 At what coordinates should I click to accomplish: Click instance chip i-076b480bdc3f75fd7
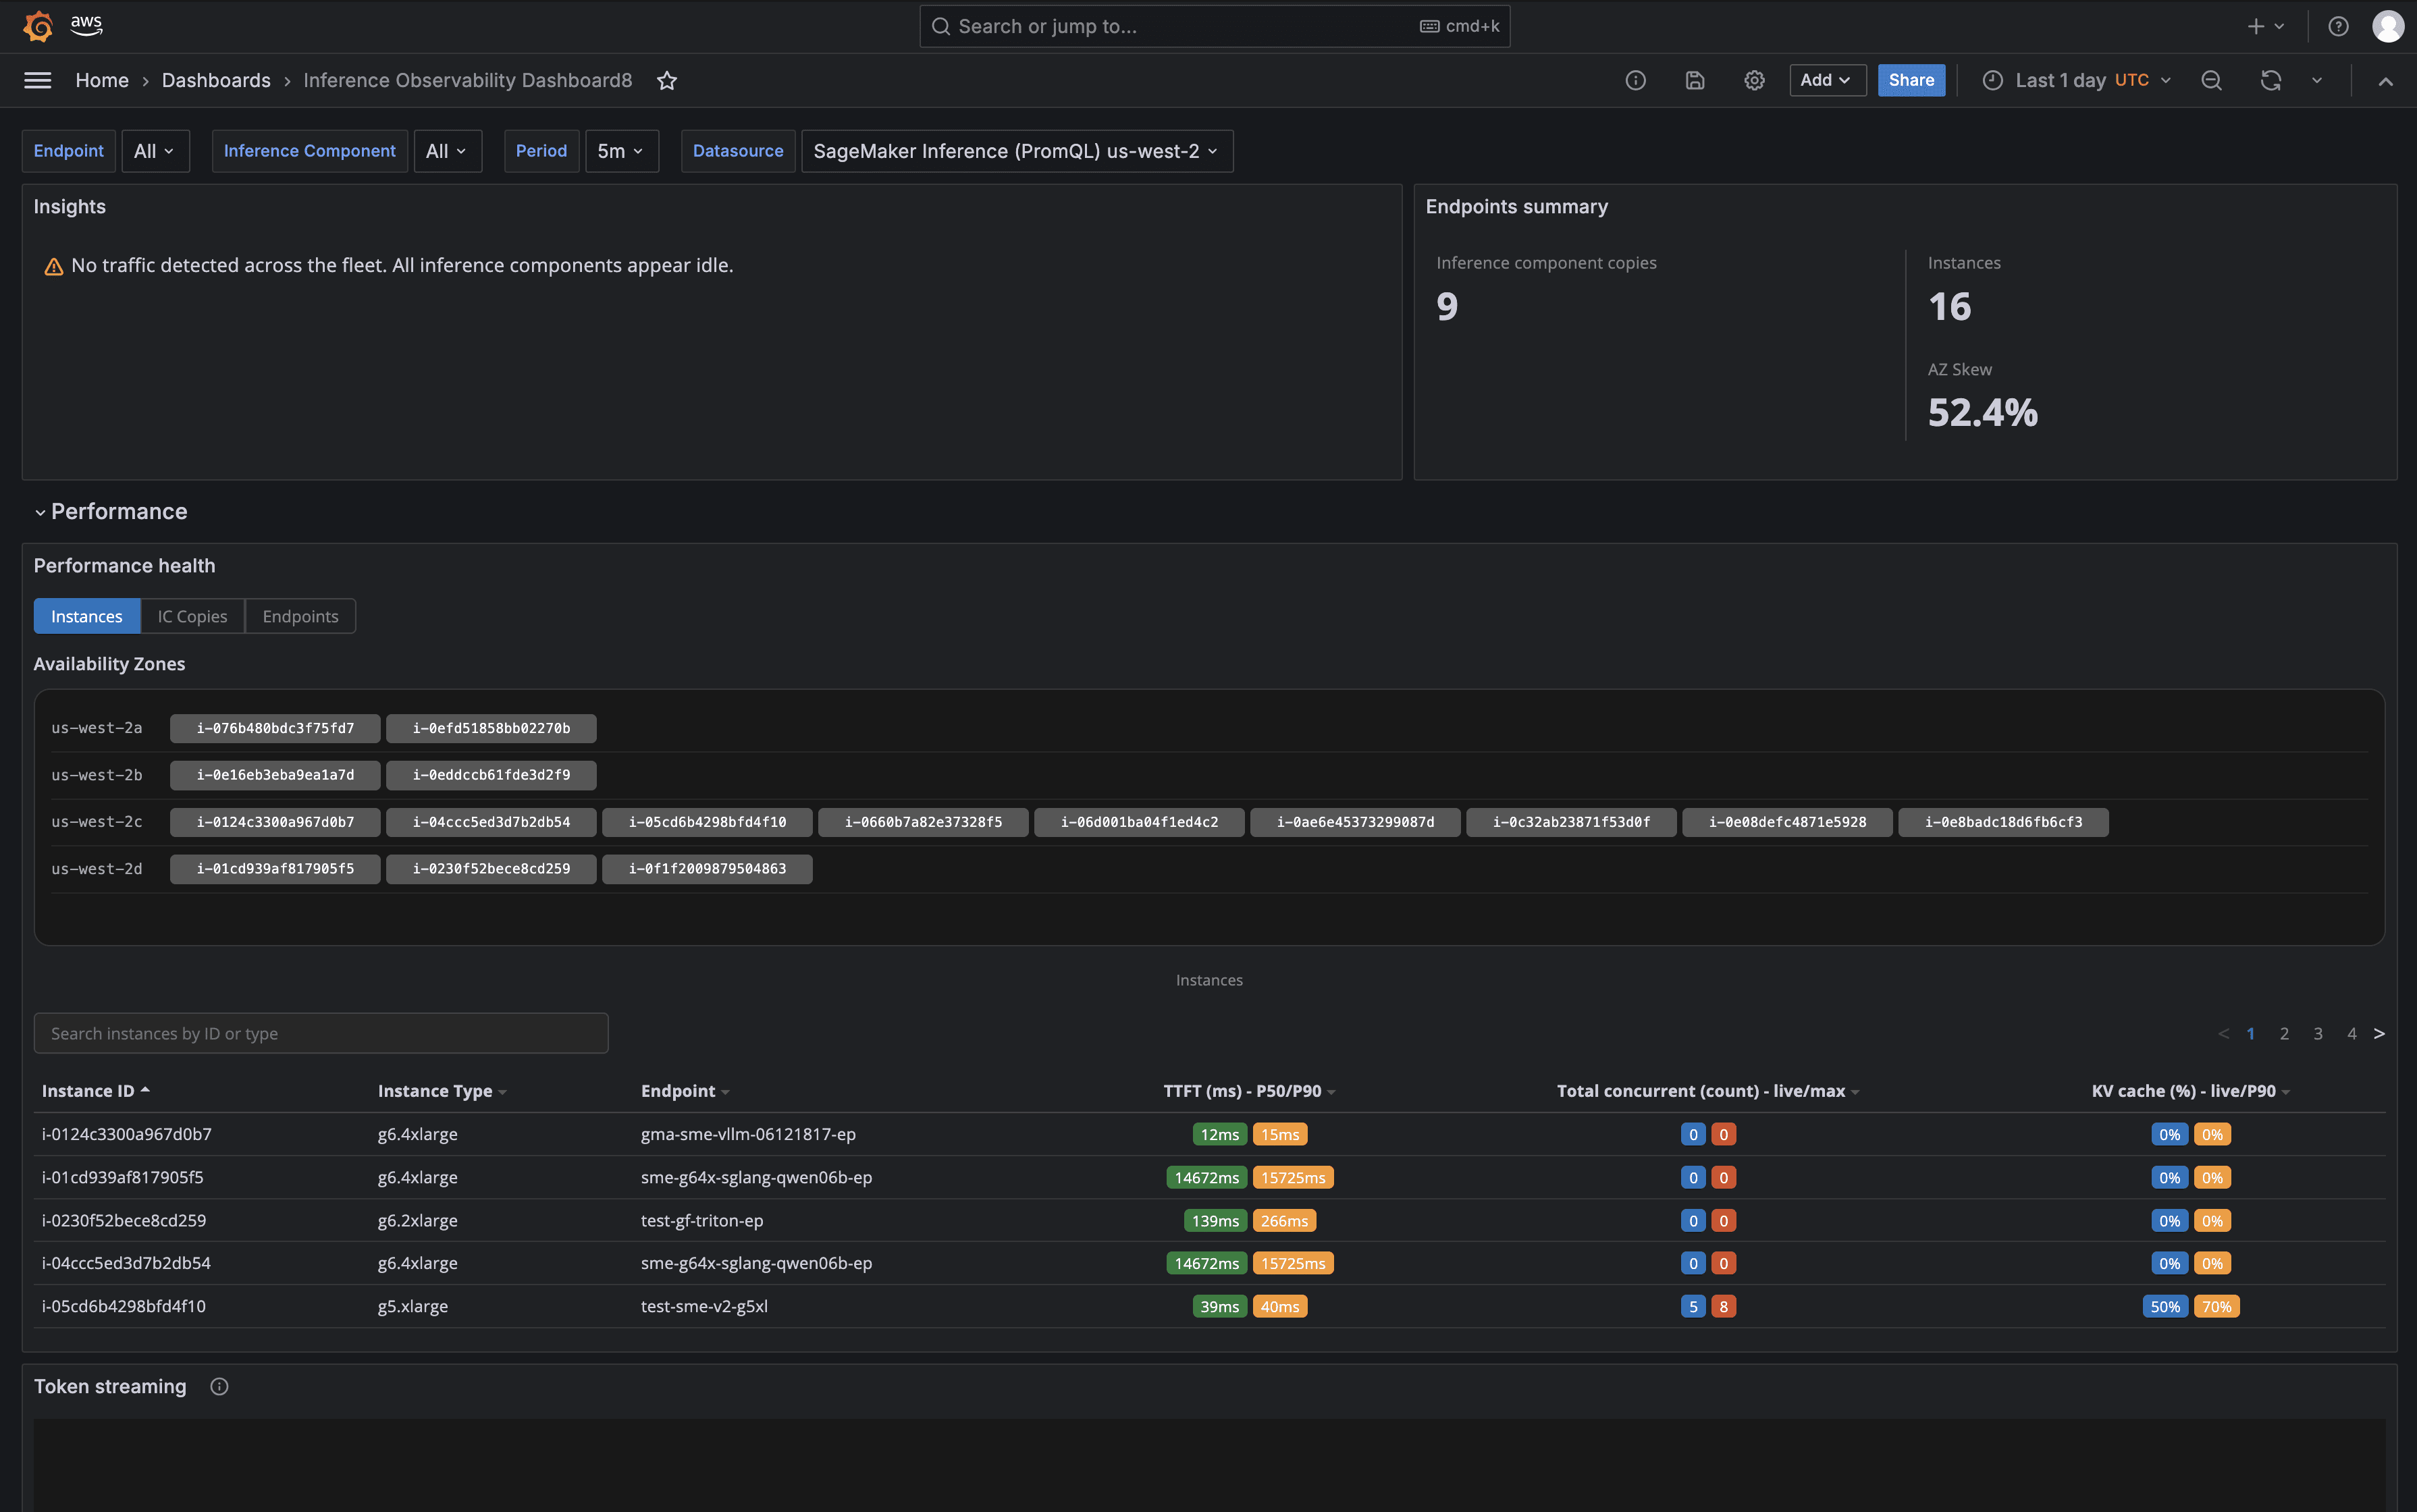275,728
